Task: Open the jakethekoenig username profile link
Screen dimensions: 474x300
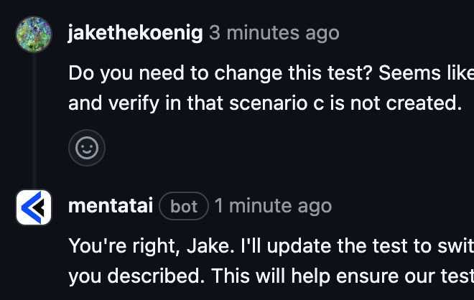Action: point(136,32)
